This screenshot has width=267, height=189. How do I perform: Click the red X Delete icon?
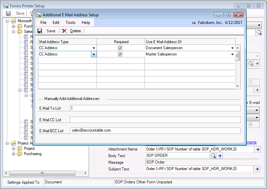click(64, 31)
